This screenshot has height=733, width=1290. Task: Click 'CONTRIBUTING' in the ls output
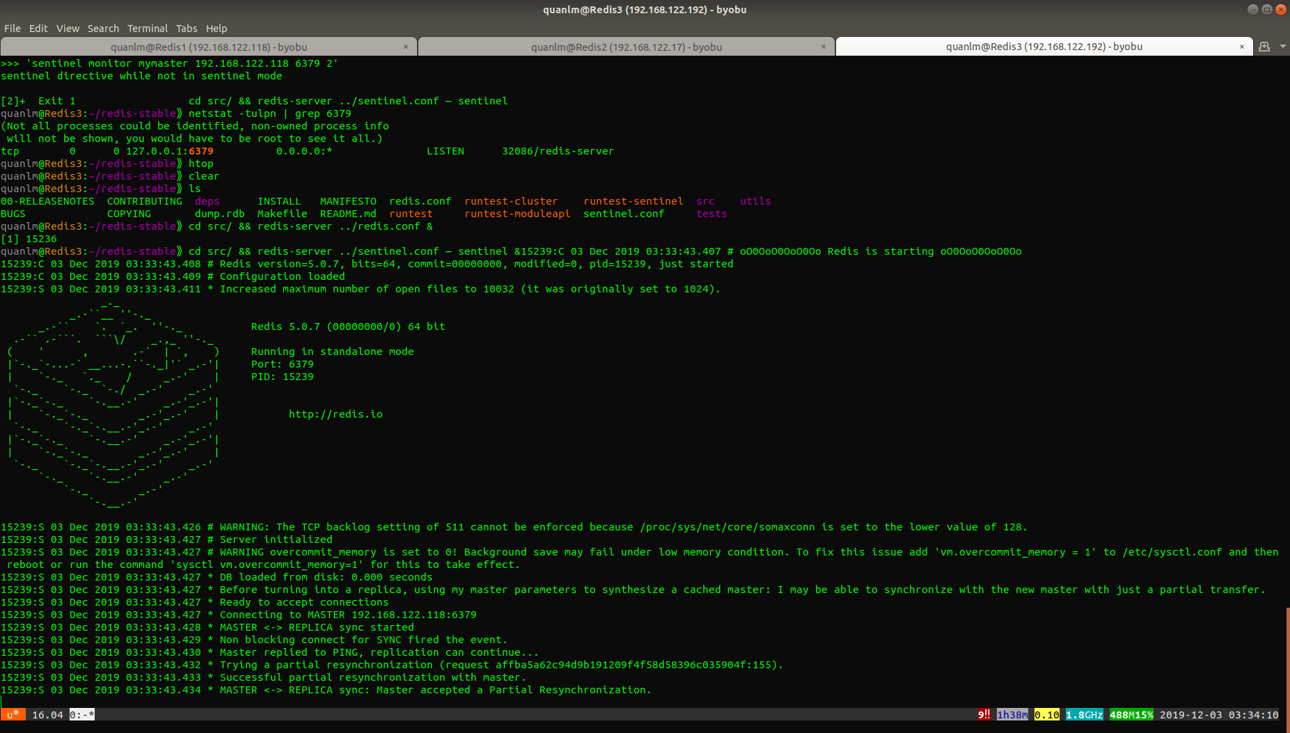145,201
